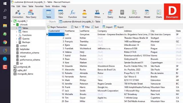Open the Automation toolbar icon

point(134,14)
